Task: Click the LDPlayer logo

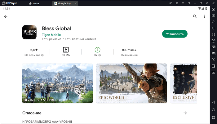Action: click(10, 3)
